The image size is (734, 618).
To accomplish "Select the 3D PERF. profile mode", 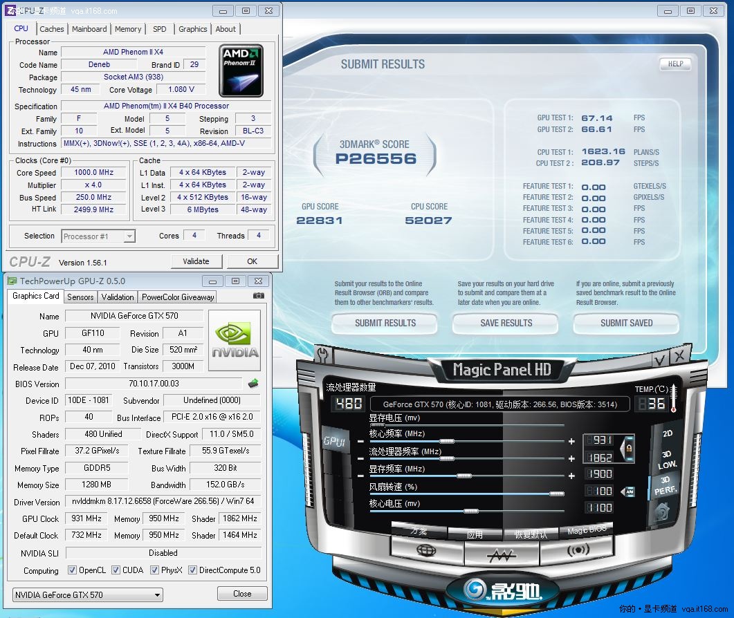I will point(666,484).
